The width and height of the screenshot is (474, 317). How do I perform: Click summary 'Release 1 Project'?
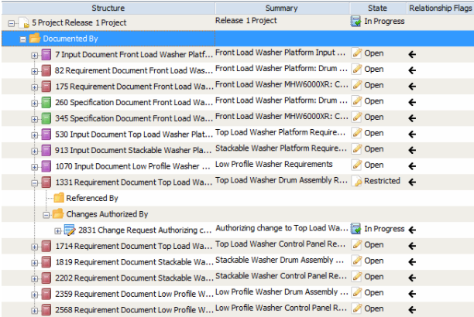coord(246,21)
